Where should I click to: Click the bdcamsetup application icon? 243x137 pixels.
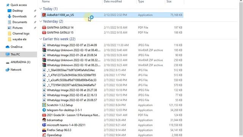click(x=44, y=120)
